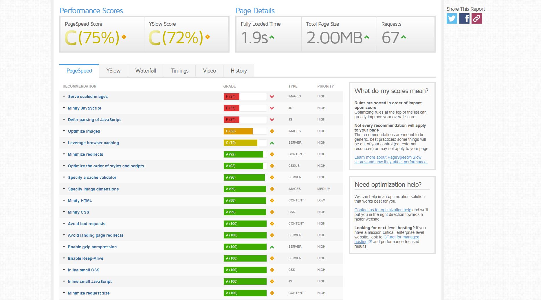Click the D (68) grade bar for Optimize images
541x300 pixels.
245,131
